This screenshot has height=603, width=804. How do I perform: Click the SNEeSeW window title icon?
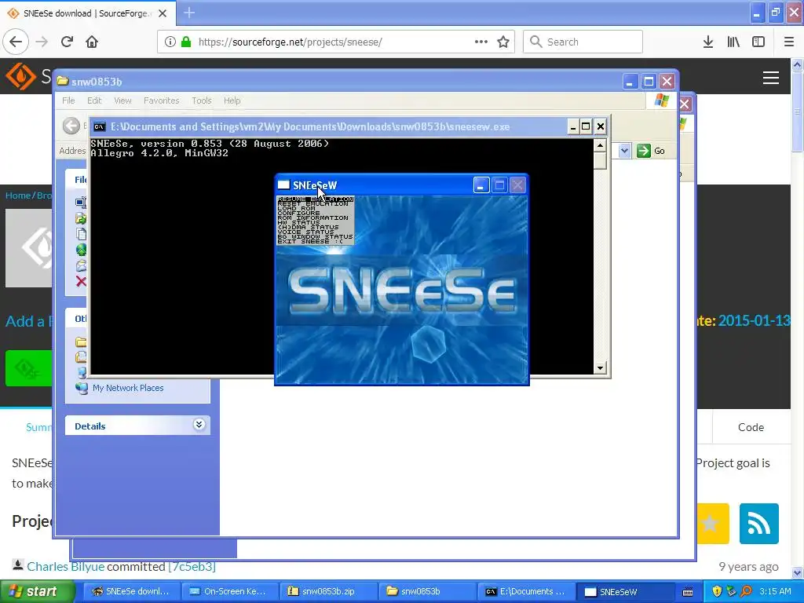[x=283, y=185]
